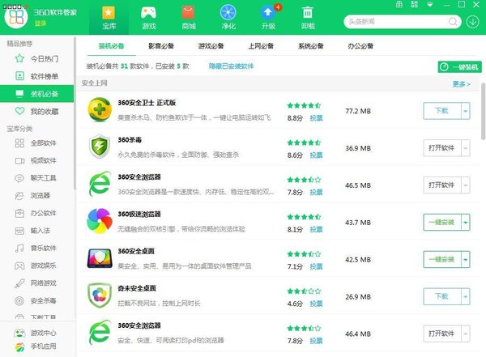Click the main list vertical scrollbar

483,112
